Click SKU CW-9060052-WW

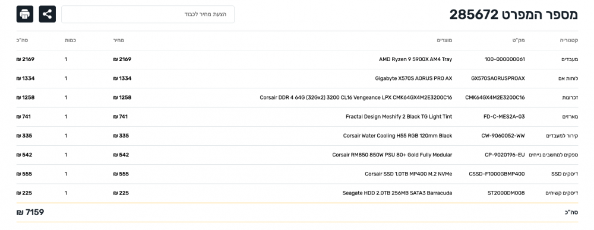504,136
